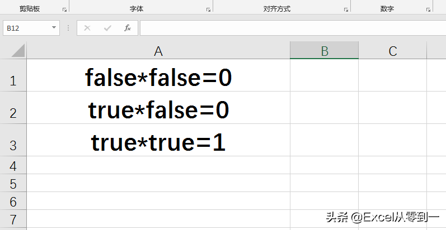Click the Name Box showing B12
The image size is (446, 230).
pyautogui.click(x=31, y=28)
